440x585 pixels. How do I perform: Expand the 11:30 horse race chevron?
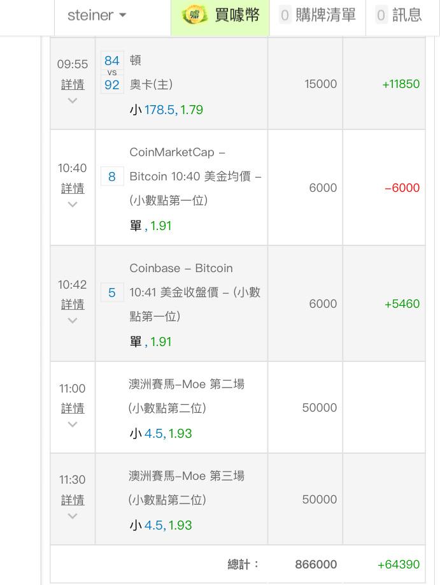coord(73,516)
